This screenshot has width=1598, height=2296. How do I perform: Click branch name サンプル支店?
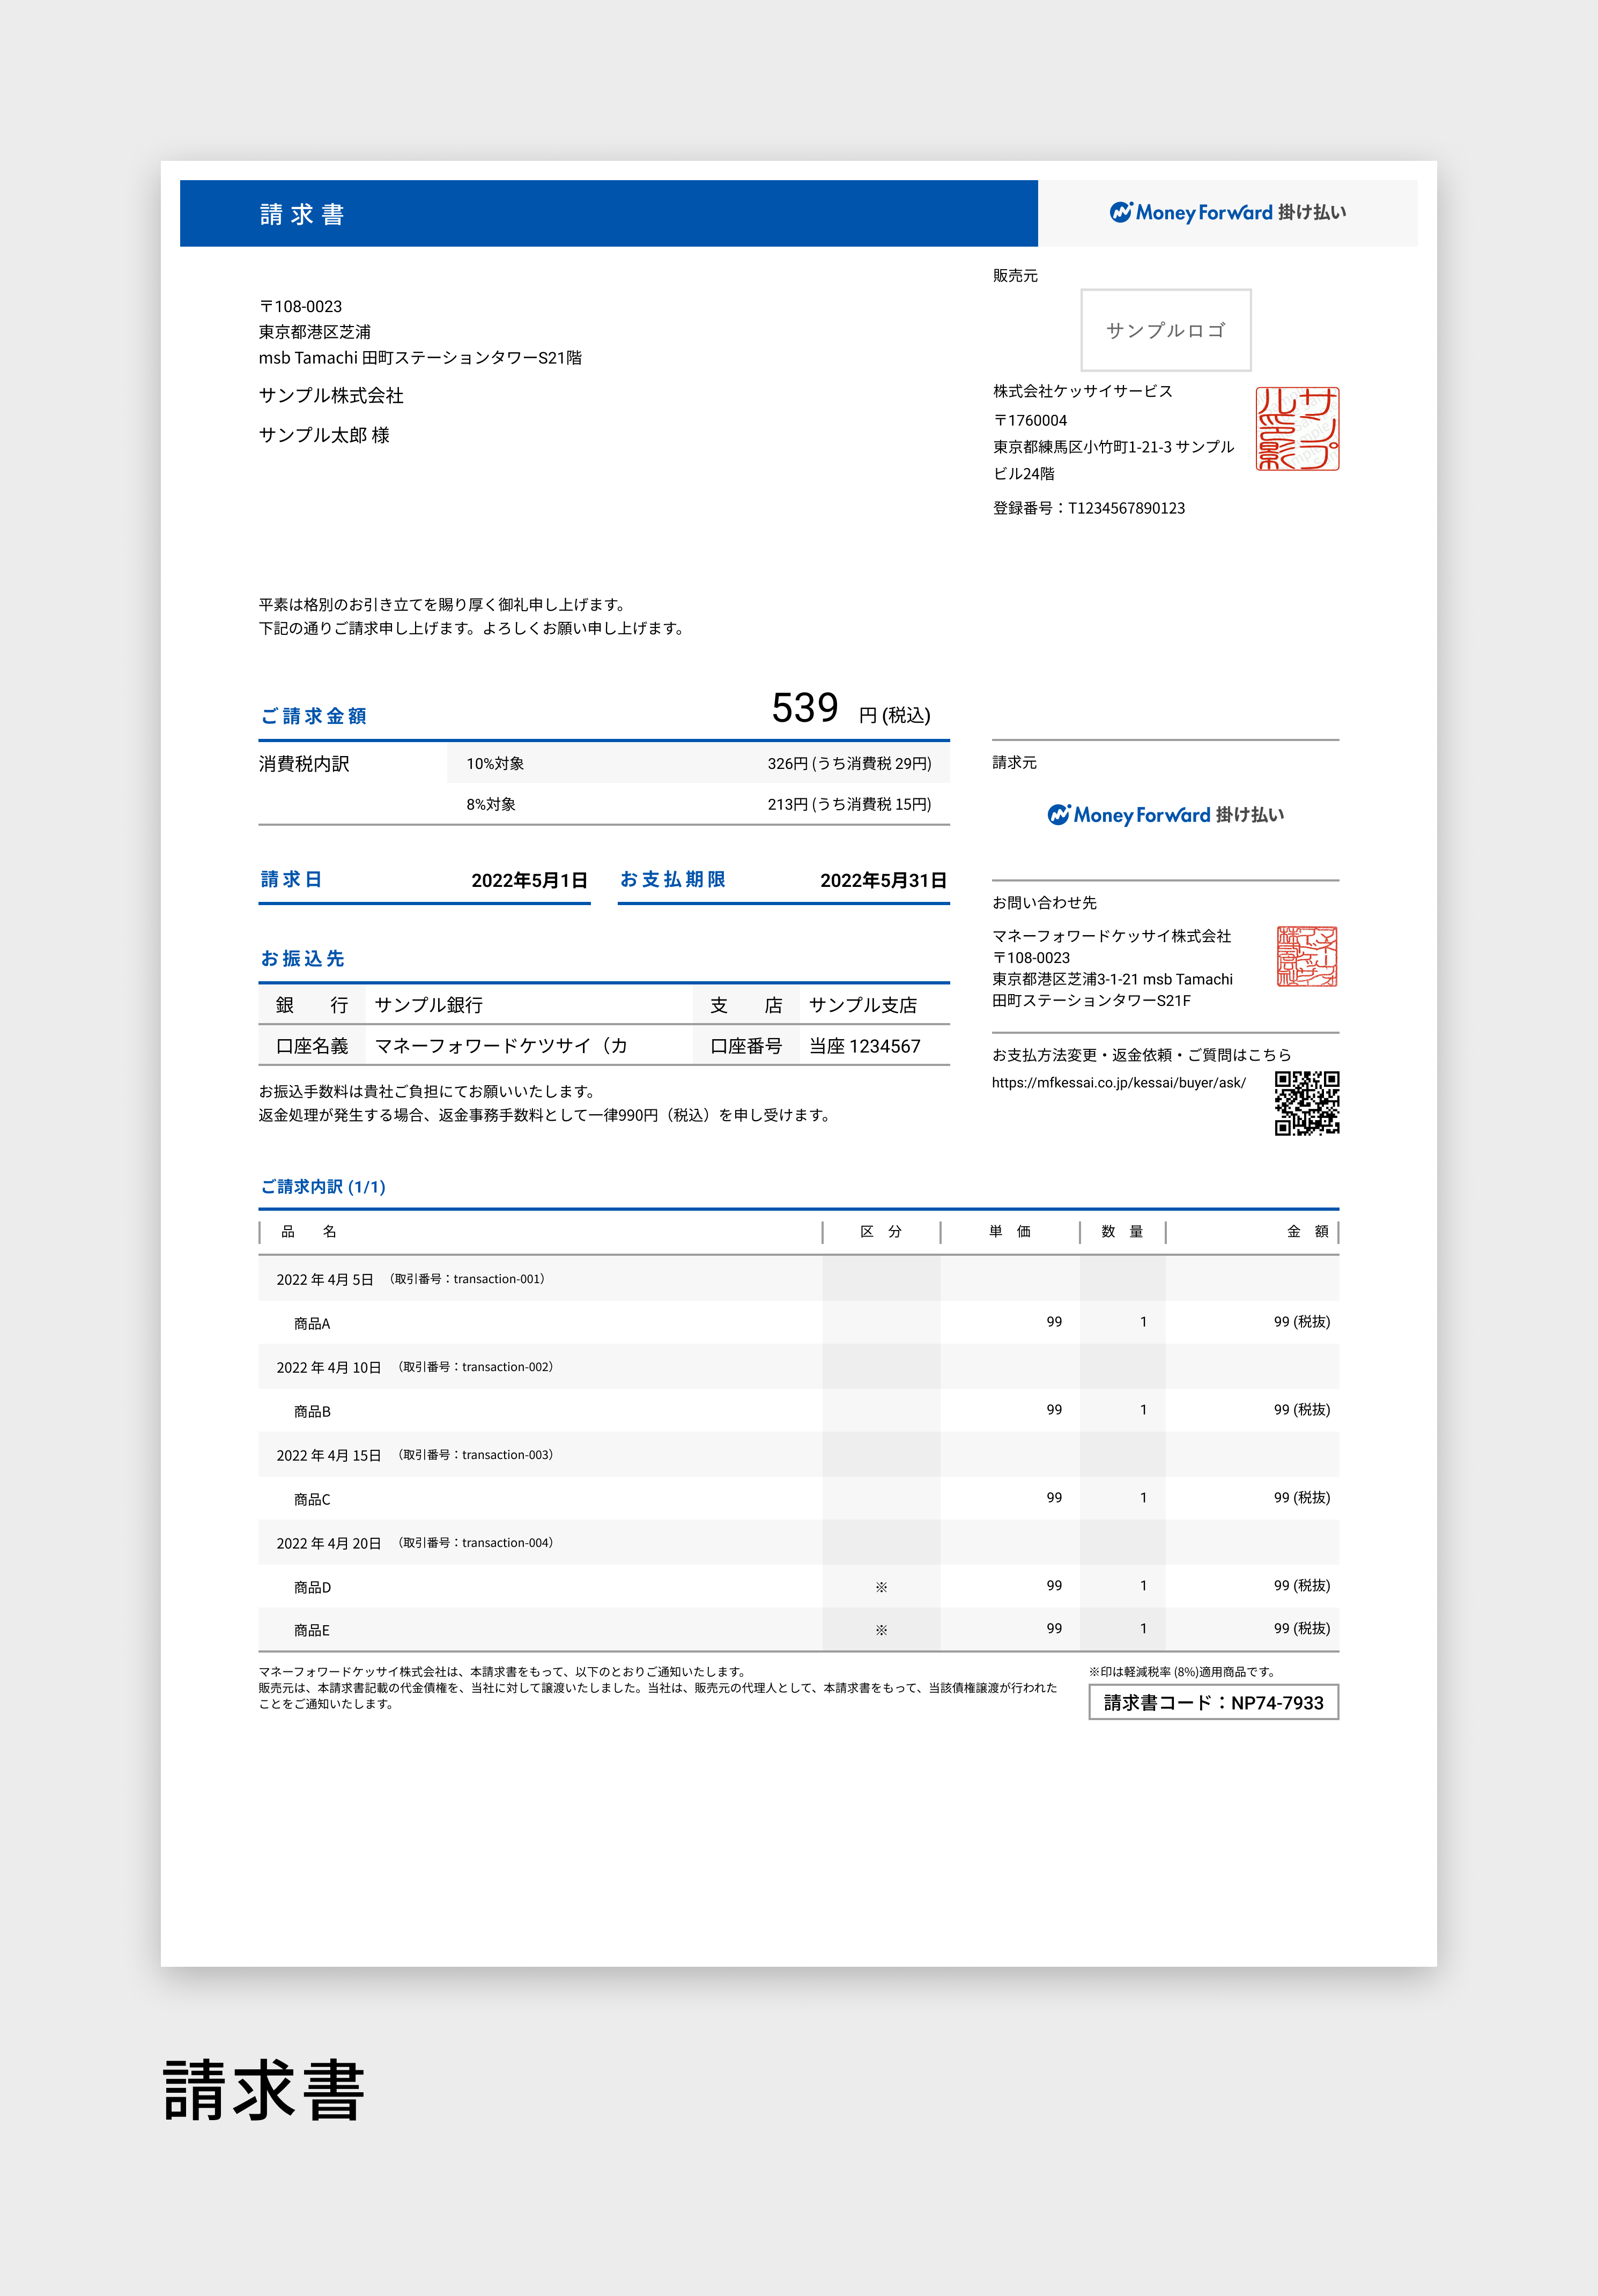tap(863, 1005)
